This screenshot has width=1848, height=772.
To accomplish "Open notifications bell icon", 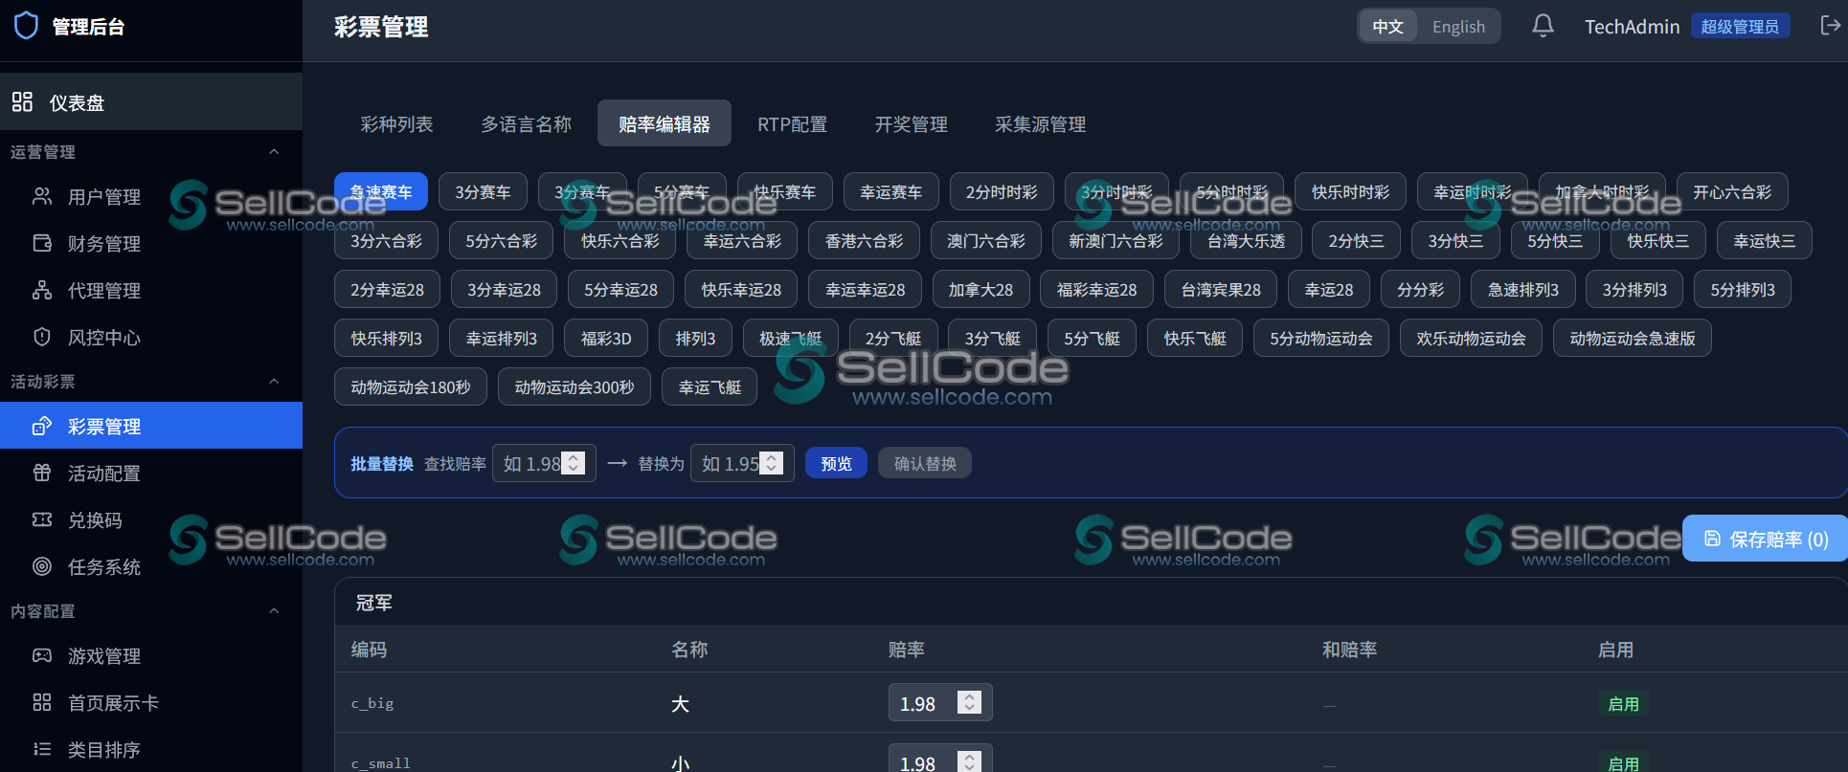I will point(1543,26).
